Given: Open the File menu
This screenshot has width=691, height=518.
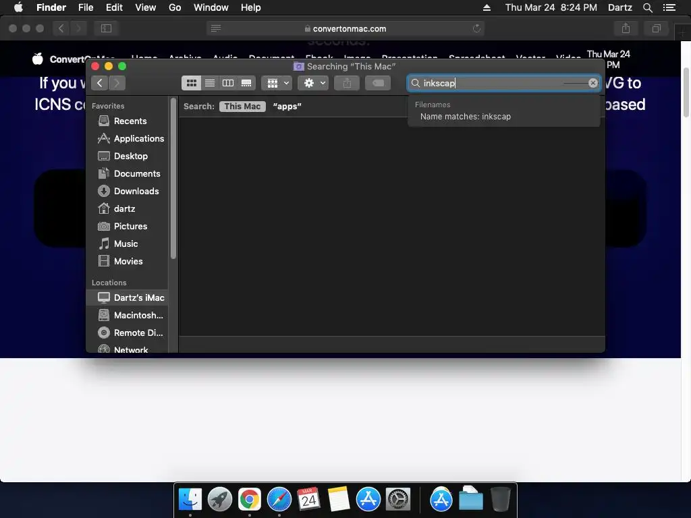Looking at the screenshot, I should pyautogui.click(x=86, y=7).
